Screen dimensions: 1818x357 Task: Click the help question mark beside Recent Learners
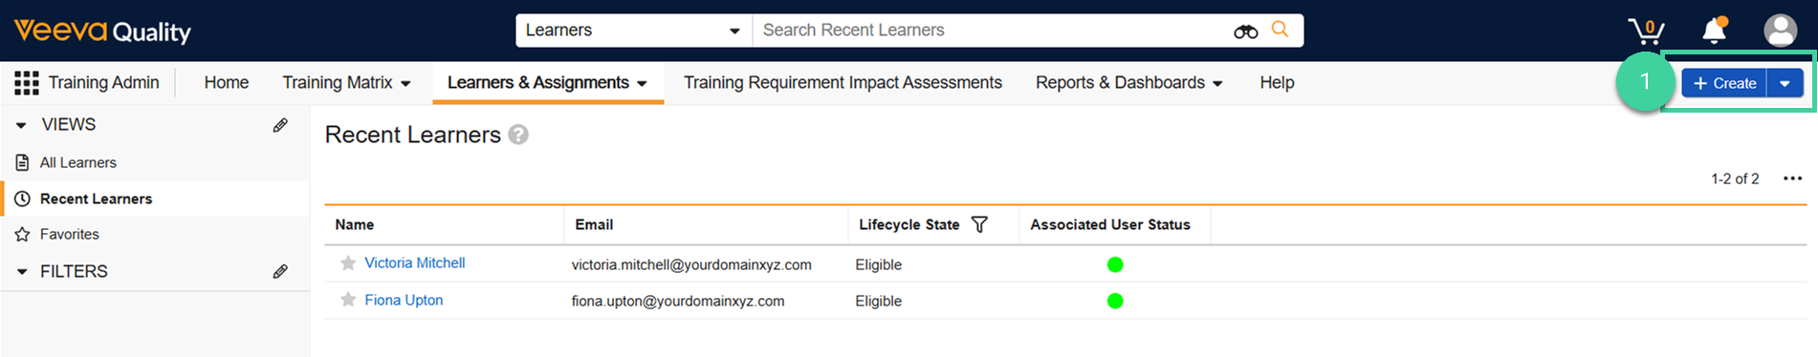[518, 135]
